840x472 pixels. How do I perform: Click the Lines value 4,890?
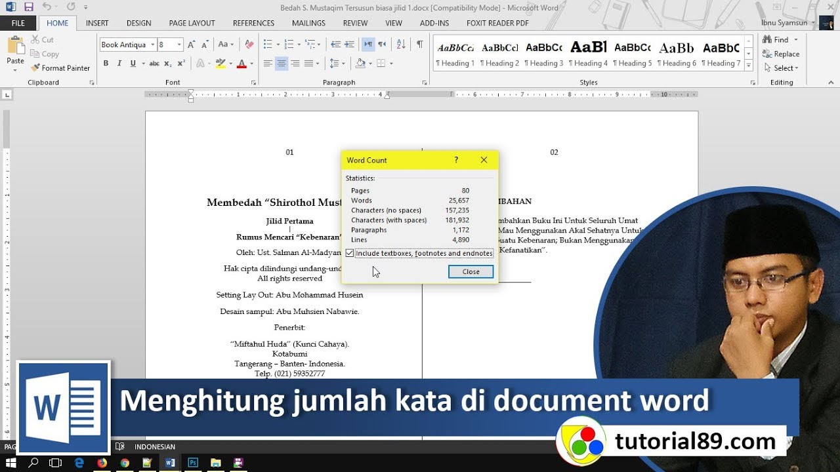tap(461, 240)
